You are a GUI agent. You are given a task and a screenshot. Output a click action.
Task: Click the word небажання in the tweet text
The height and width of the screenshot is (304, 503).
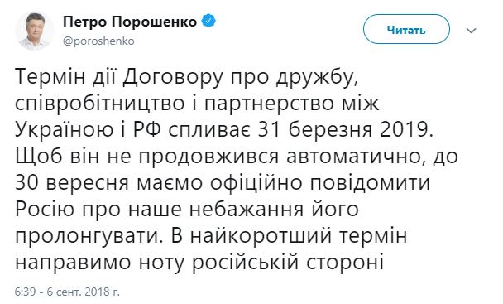pyautogui.click(x=246, y=210)
